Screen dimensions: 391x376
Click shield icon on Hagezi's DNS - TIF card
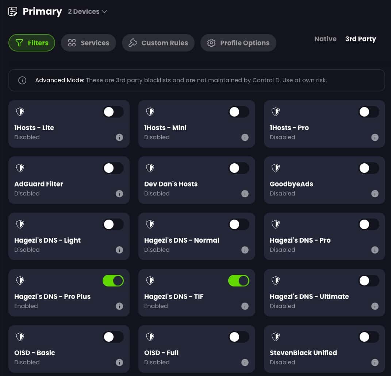click(150, 281)
